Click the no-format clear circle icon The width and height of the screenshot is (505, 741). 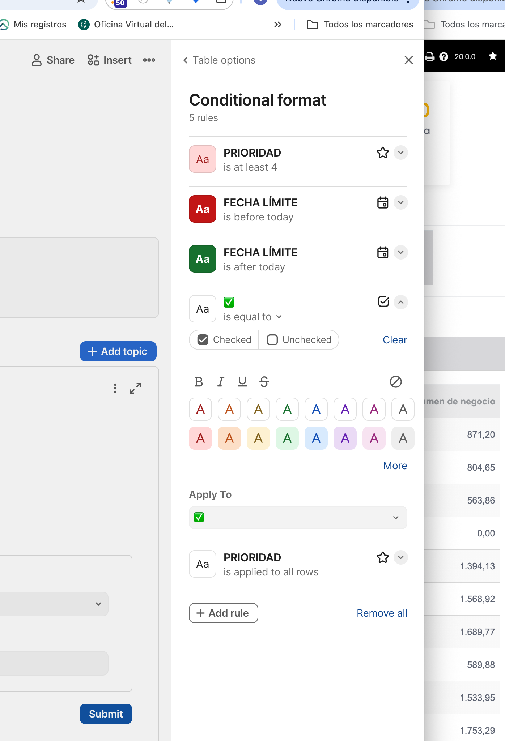point(396,382)
